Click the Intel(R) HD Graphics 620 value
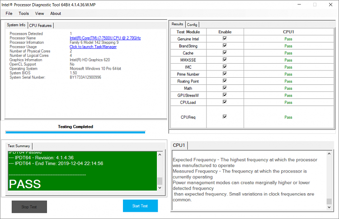Screen dimensions: 339x219 coord(90,60)
